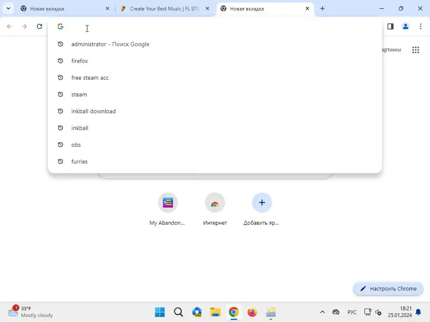
Task: Go back with the back arrow
Action: pyautogui.click(x=9, y=26)
